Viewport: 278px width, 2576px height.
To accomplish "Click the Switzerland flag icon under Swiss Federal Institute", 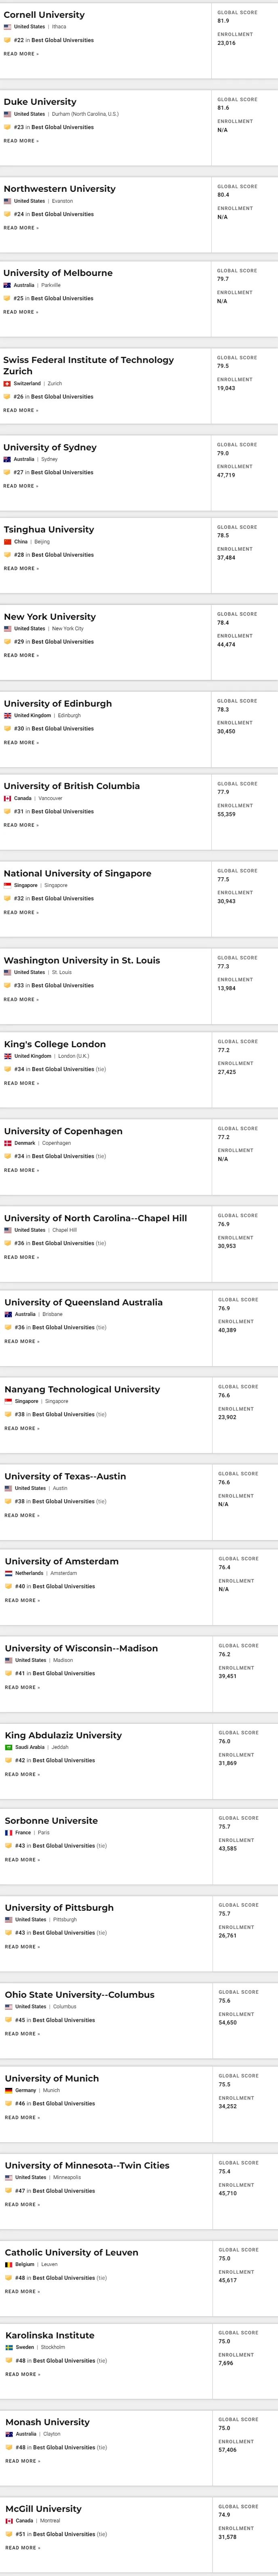I will click(x=7, y=383).
